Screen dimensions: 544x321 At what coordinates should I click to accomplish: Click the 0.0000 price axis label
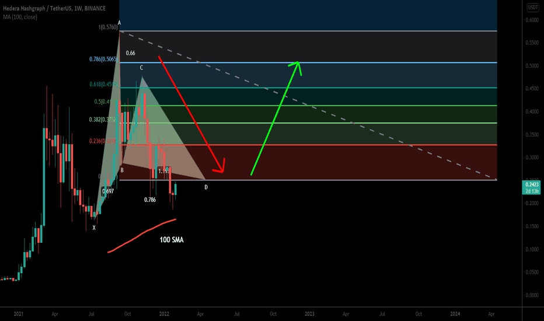point(532,295)
